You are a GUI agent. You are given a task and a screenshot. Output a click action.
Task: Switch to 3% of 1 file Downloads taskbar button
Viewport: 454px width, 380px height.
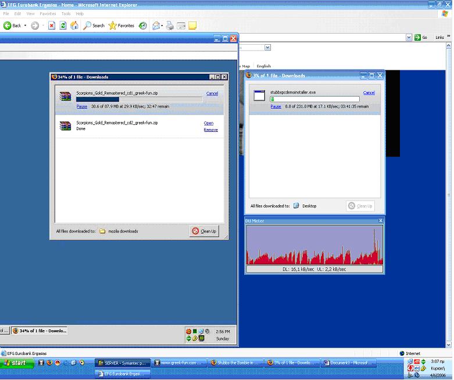[292, 363]
